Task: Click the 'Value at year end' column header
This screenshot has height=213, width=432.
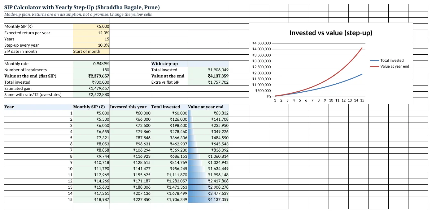Action: 208,107
